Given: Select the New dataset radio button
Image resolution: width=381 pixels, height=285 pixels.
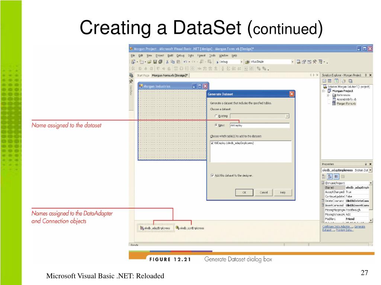Looking at the screenshot, I should click(216, 125).
